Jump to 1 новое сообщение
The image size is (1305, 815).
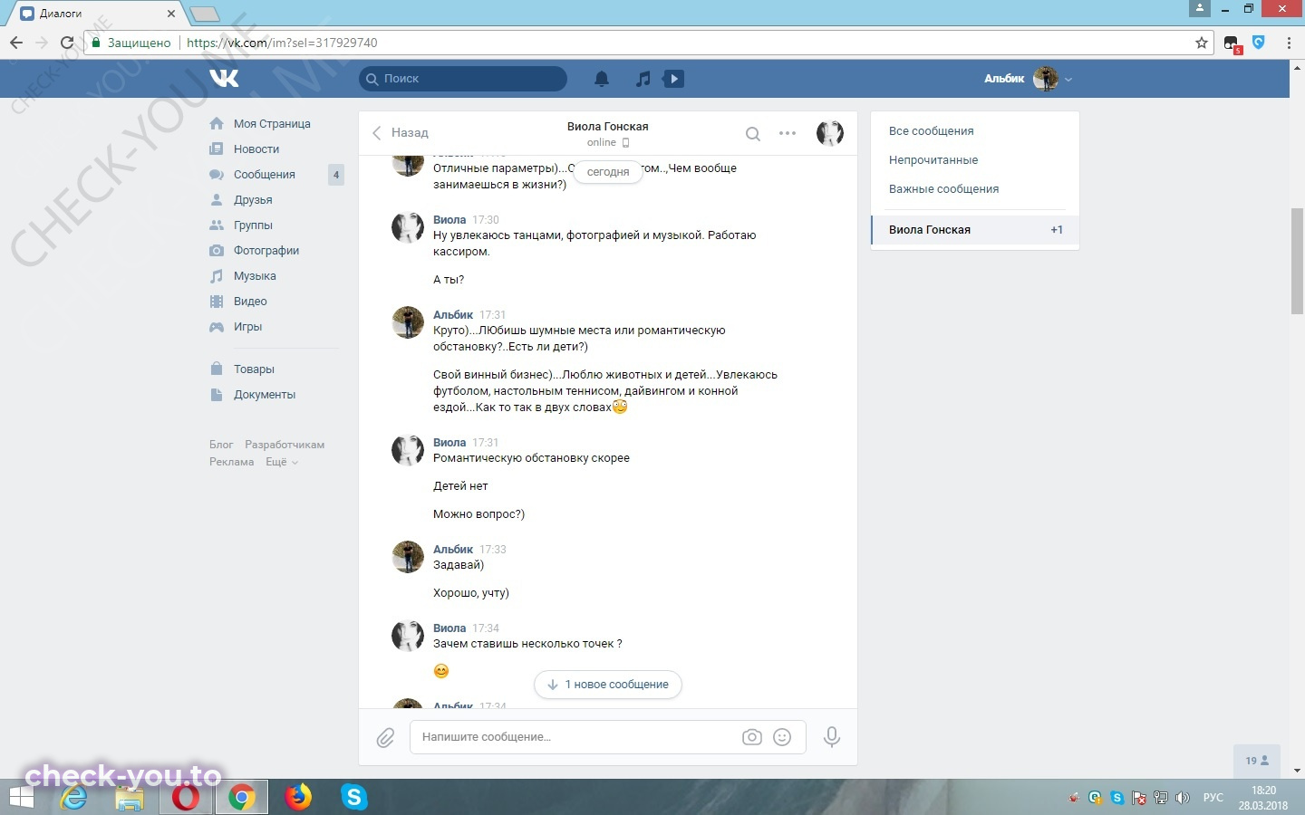608,685
